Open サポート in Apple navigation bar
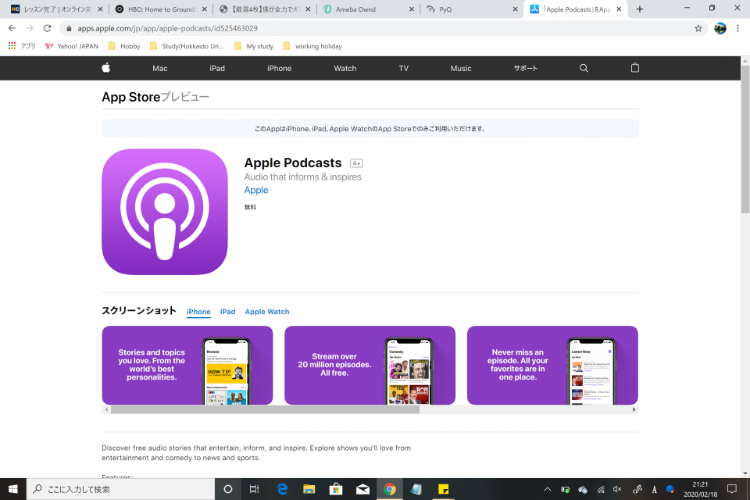Viewport: 750px width, 500px height. [526, 69]
